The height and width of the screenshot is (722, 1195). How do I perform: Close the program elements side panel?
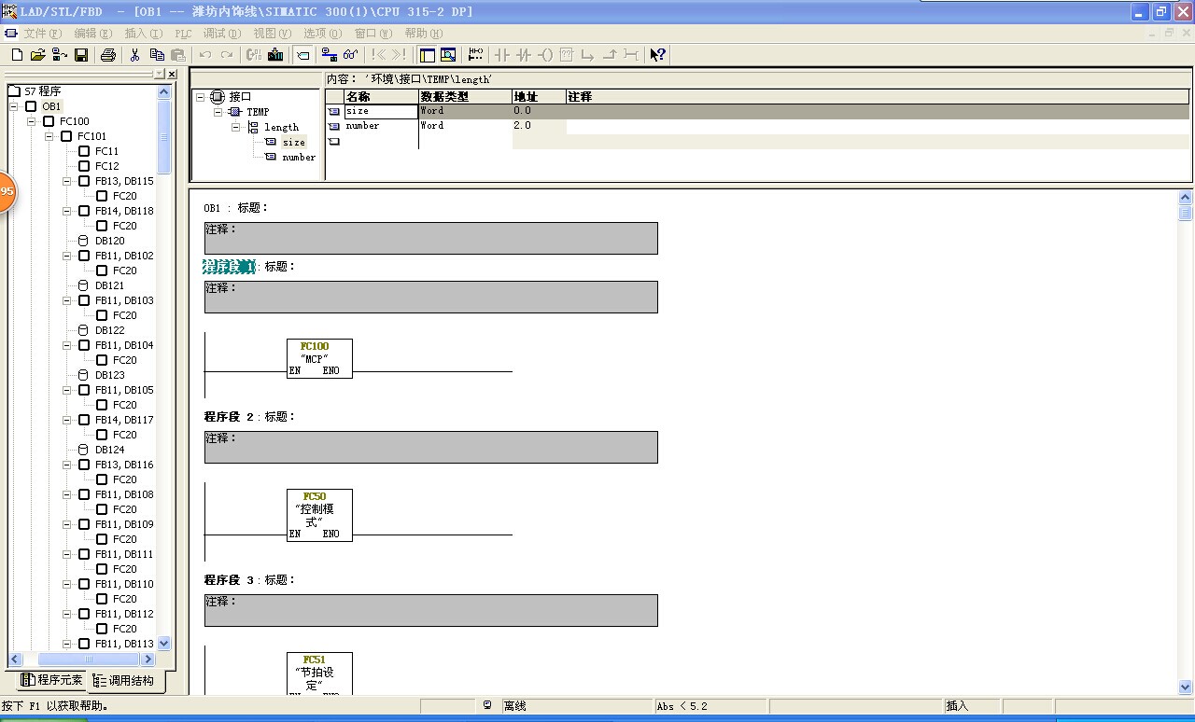pos(172,75)
